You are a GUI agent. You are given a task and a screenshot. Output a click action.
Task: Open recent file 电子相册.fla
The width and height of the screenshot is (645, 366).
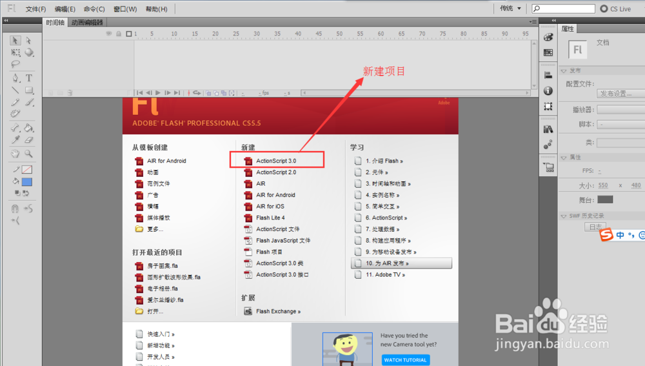point(163,288)
